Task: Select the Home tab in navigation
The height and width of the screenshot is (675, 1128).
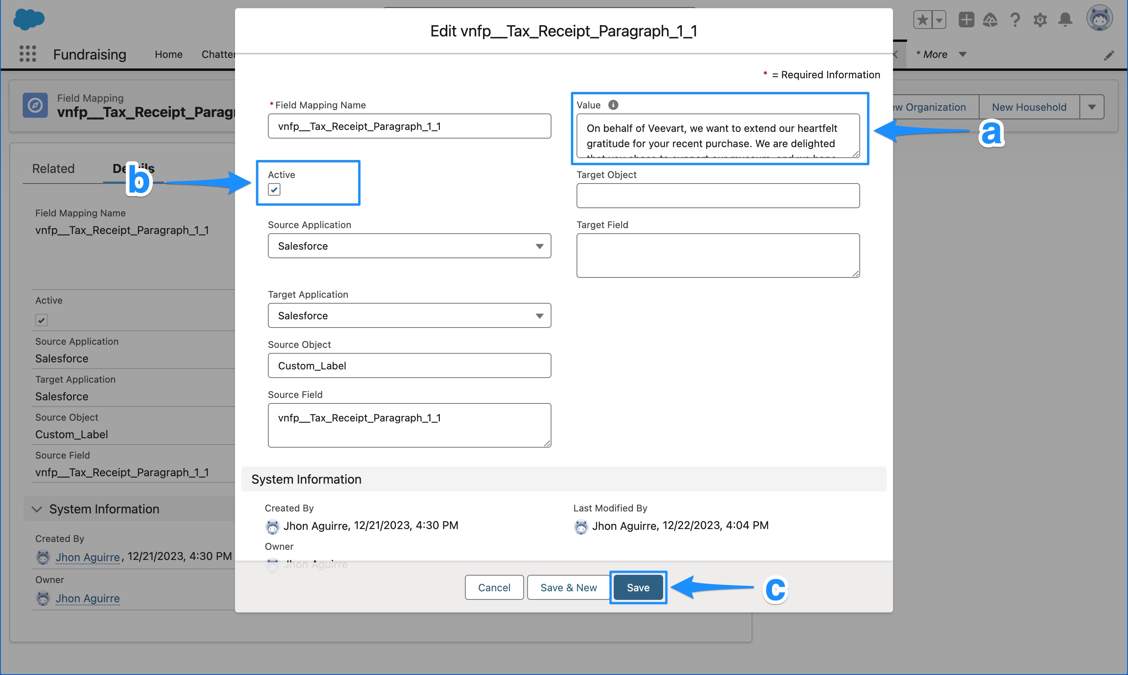Action: [168, 54]
